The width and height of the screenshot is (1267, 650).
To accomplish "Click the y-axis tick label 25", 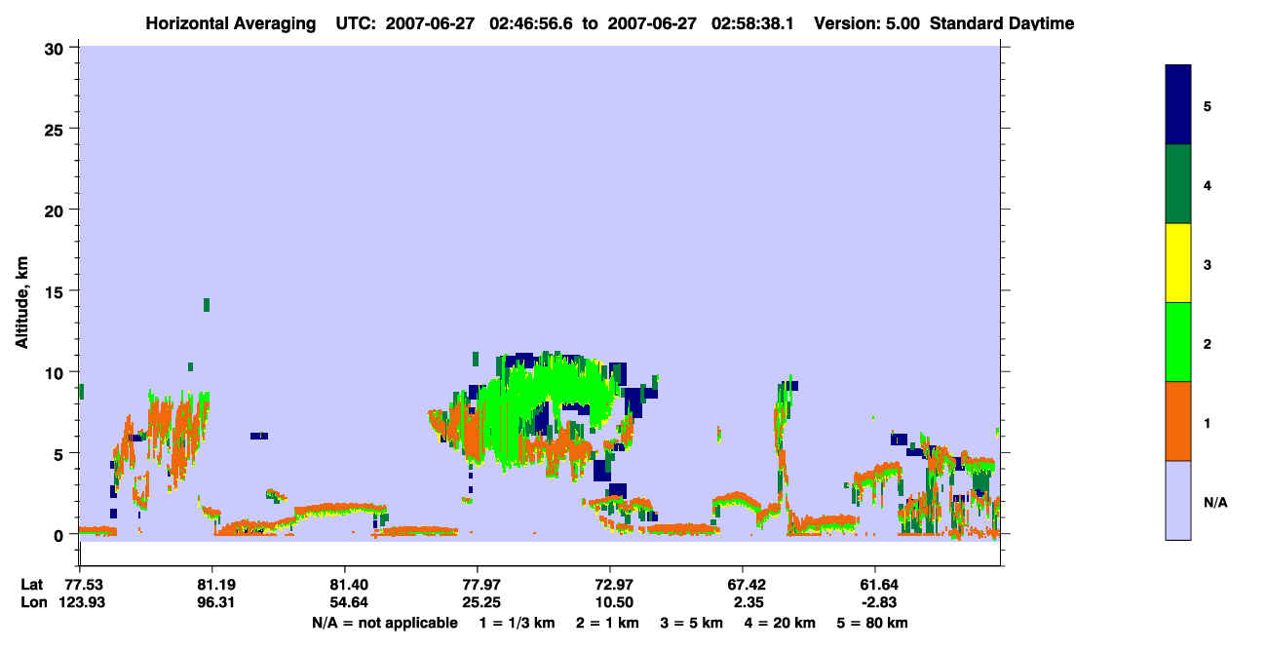I will pos(57,129).
